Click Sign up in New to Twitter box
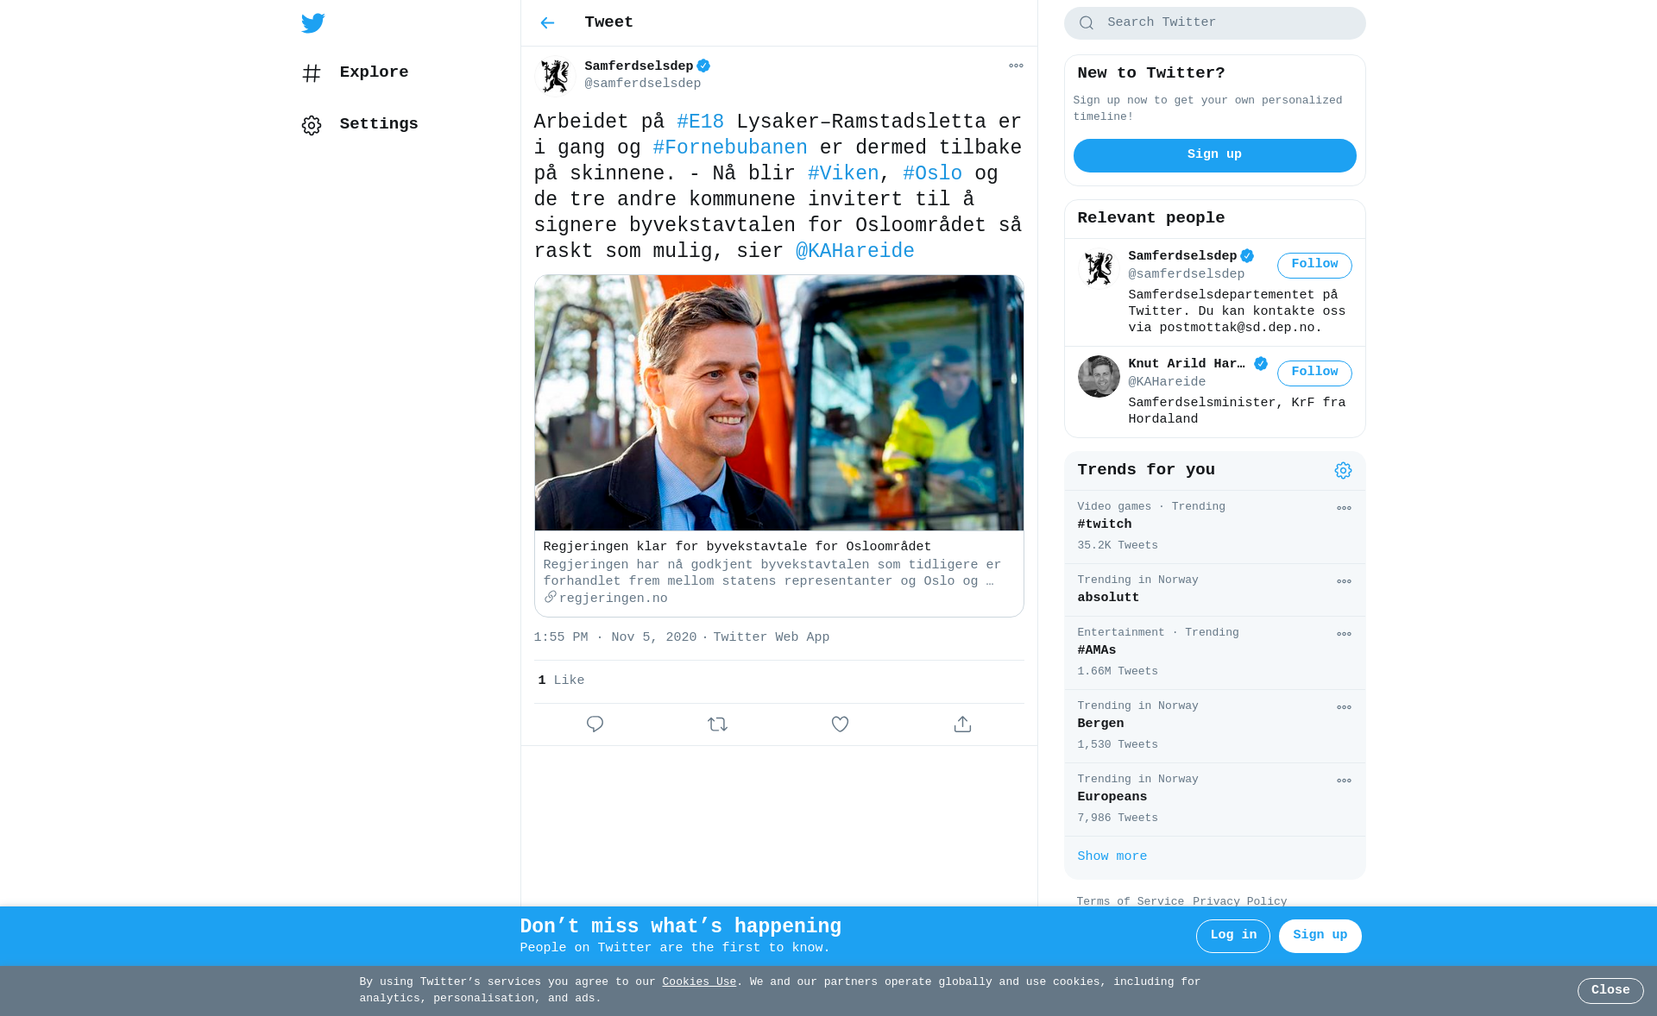 [1214, 155]
